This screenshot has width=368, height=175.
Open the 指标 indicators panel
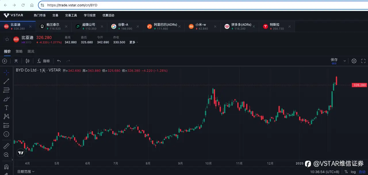tap(43, 61)
